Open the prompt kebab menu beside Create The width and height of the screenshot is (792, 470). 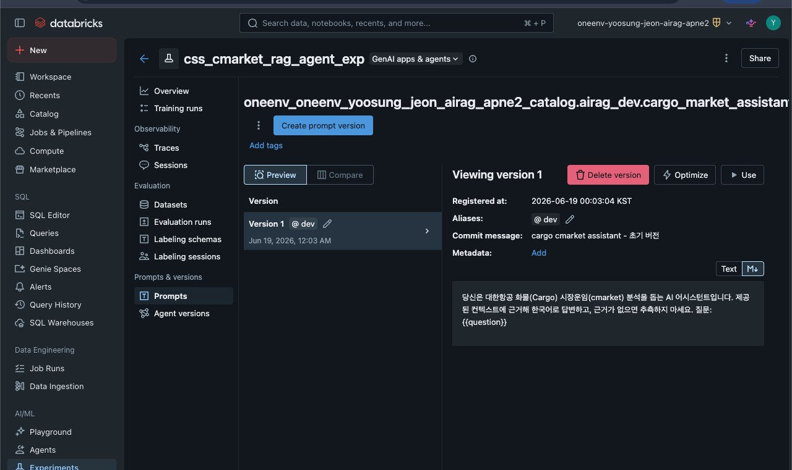pos(259,125)
